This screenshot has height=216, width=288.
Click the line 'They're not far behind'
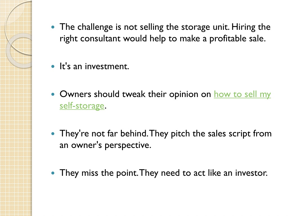click(x=165, y=134)
